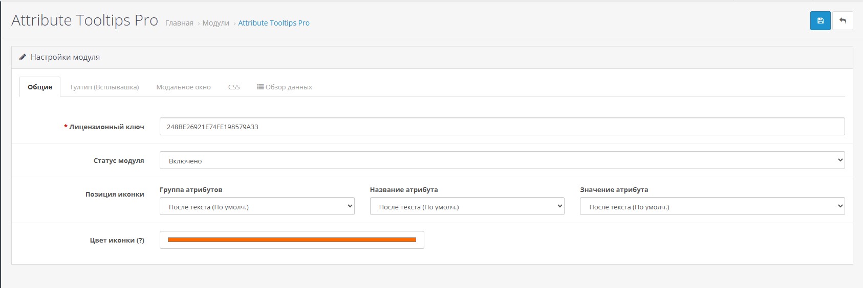Screen dimensions: 863x288
Task: Open the Тултип (Всплывашка) tab
Action: pyautogui.click(x=104, y=87)
